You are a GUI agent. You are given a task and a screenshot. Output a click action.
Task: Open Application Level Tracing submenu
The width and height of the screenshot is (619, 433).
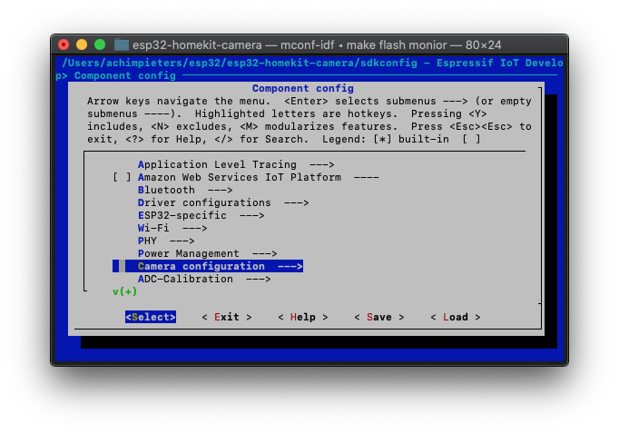click(236, 164)
